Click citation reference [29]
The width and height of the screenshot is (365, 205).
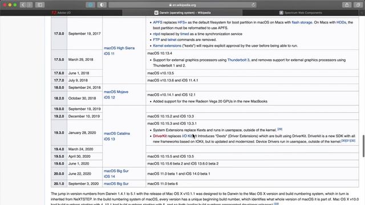(x=280, y=129)
